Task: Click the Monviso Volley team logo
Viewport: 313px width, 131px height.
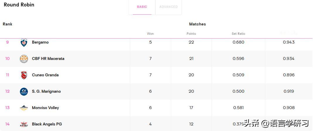Action: click(x=24, y=108)
